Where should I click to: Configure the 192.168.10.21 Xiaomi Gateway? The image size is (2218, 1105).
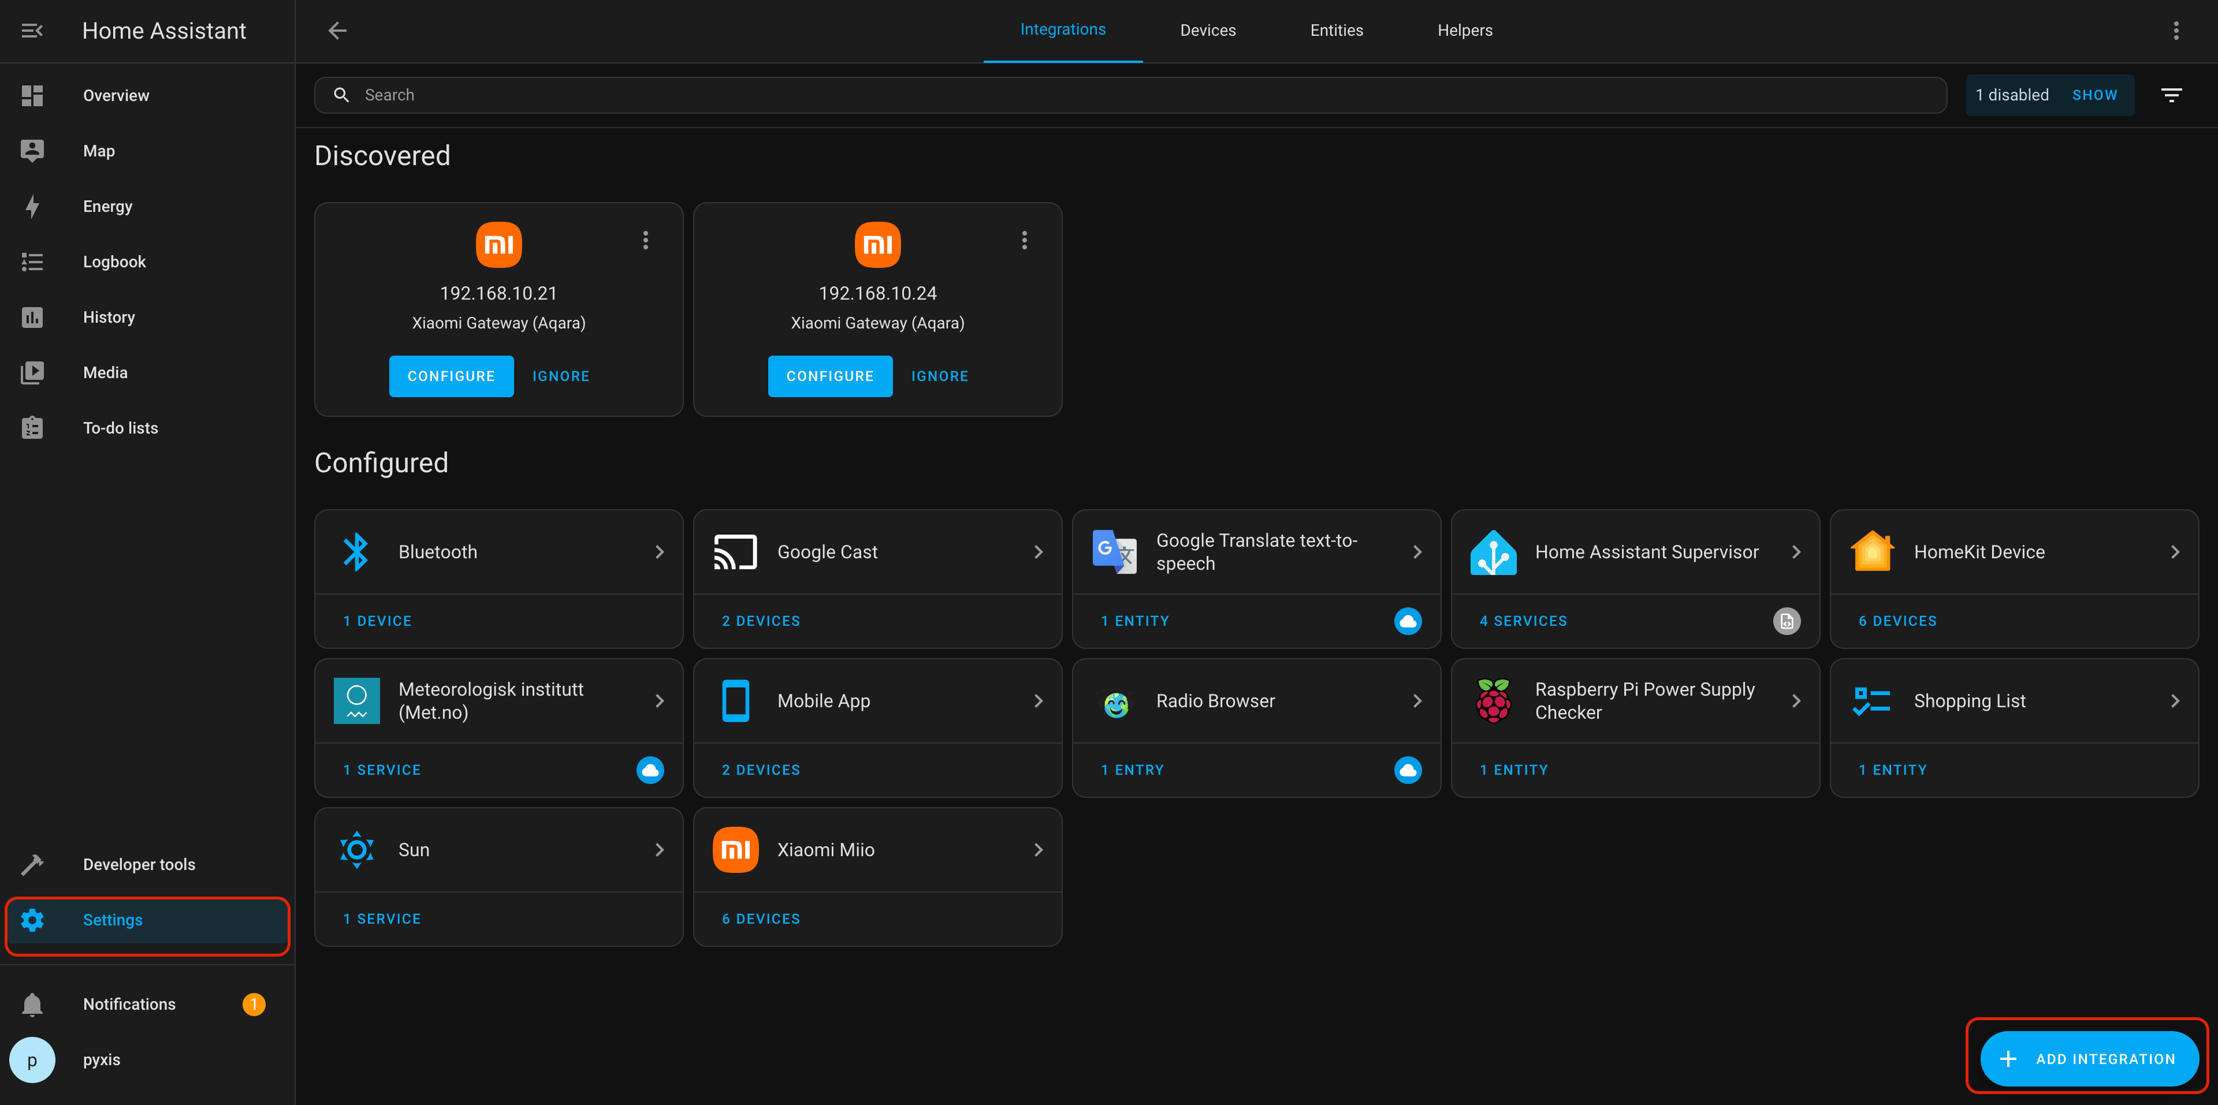click(x=451, y=376)
